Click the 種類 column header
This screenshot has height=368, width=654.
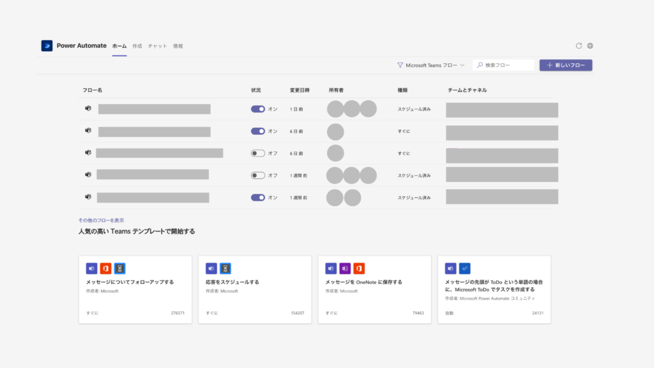(x=402, y=90)
